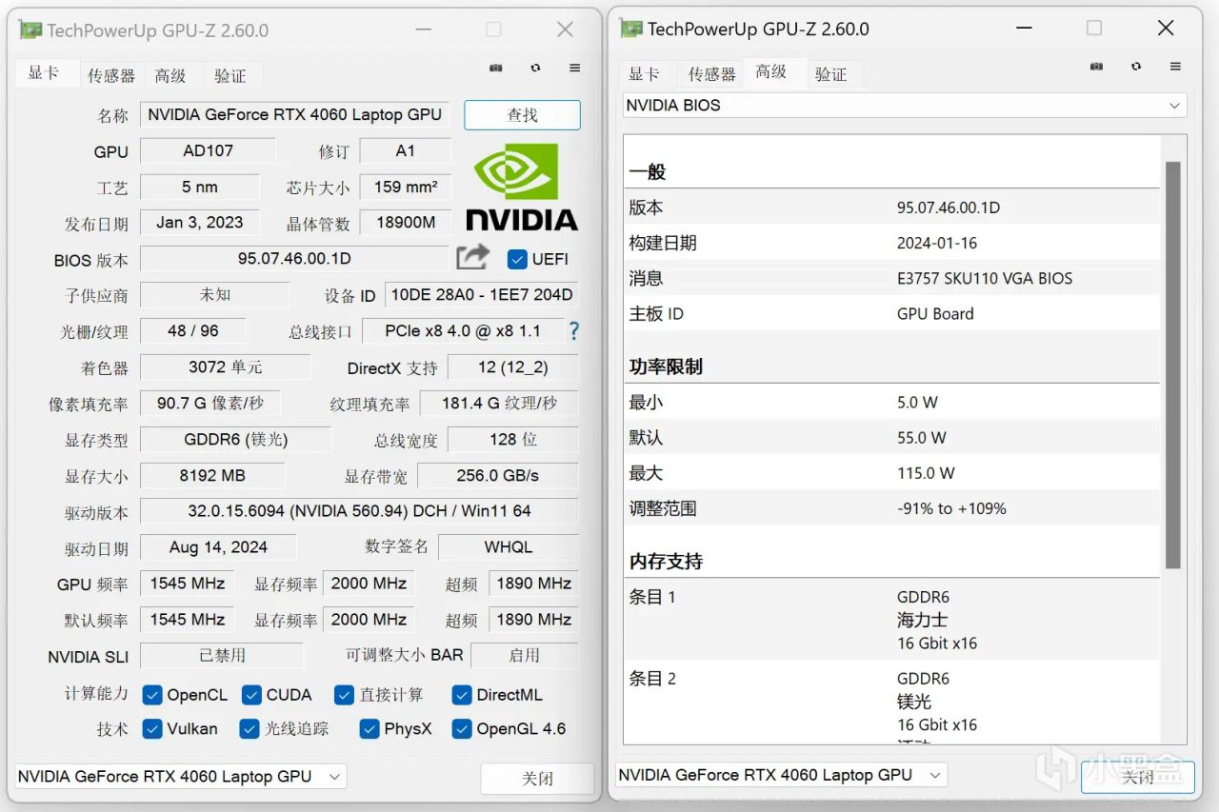Click the driver date Aug 14, 2024
Viewport: 1219px width, 812px height.
[x=218, y=547]
